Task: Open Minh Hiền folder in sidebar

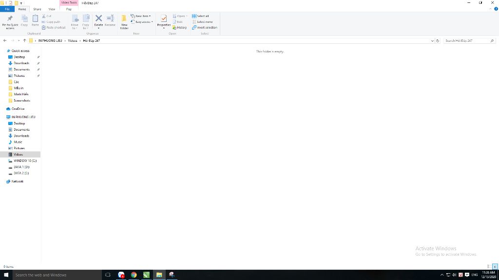Action: (x=20, y=94)
